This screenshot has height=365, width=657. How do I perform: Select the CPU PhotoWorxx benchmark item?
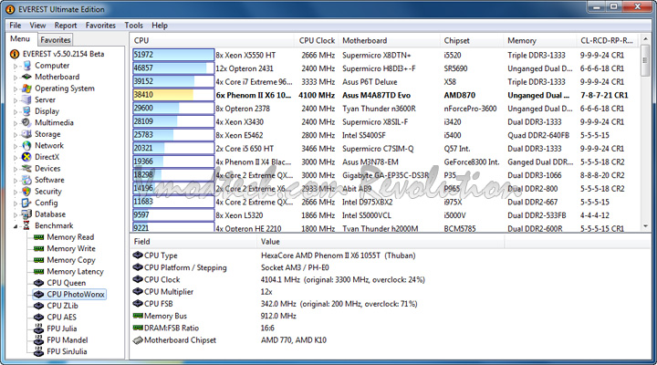tap(69, 294)
